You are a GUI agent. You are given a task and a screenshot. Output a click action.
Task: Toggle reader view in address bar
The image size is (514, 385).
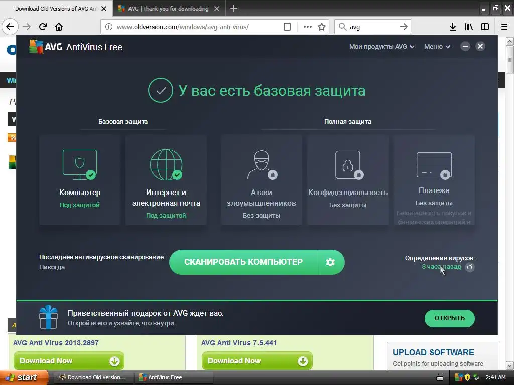[287, 27]
